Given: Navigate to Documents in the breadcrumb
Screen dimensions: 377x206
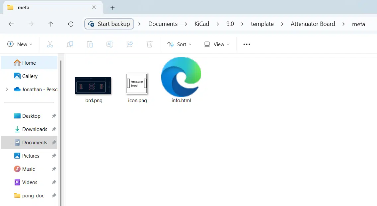Looking at the screenshot, I should [x=163, y=24].
